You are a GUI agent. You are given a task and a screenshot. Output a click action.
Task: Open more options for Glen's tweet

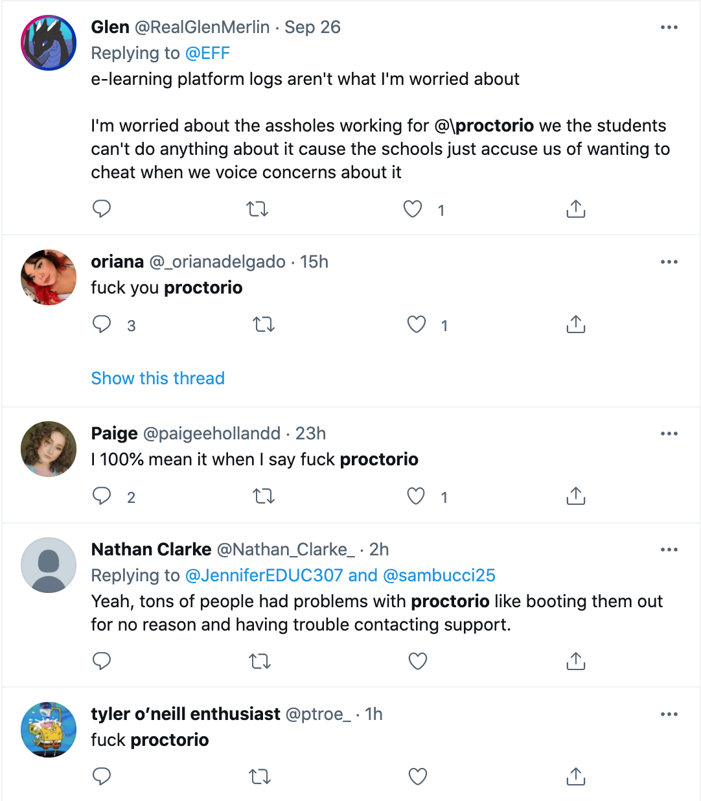[669, 27]
